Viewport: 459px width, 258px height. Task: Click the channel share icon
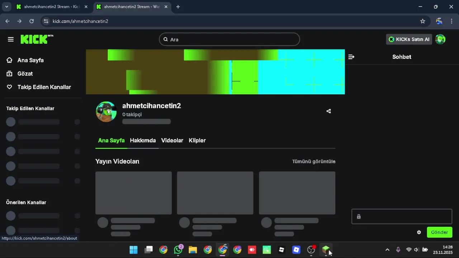tap(328, 111)
